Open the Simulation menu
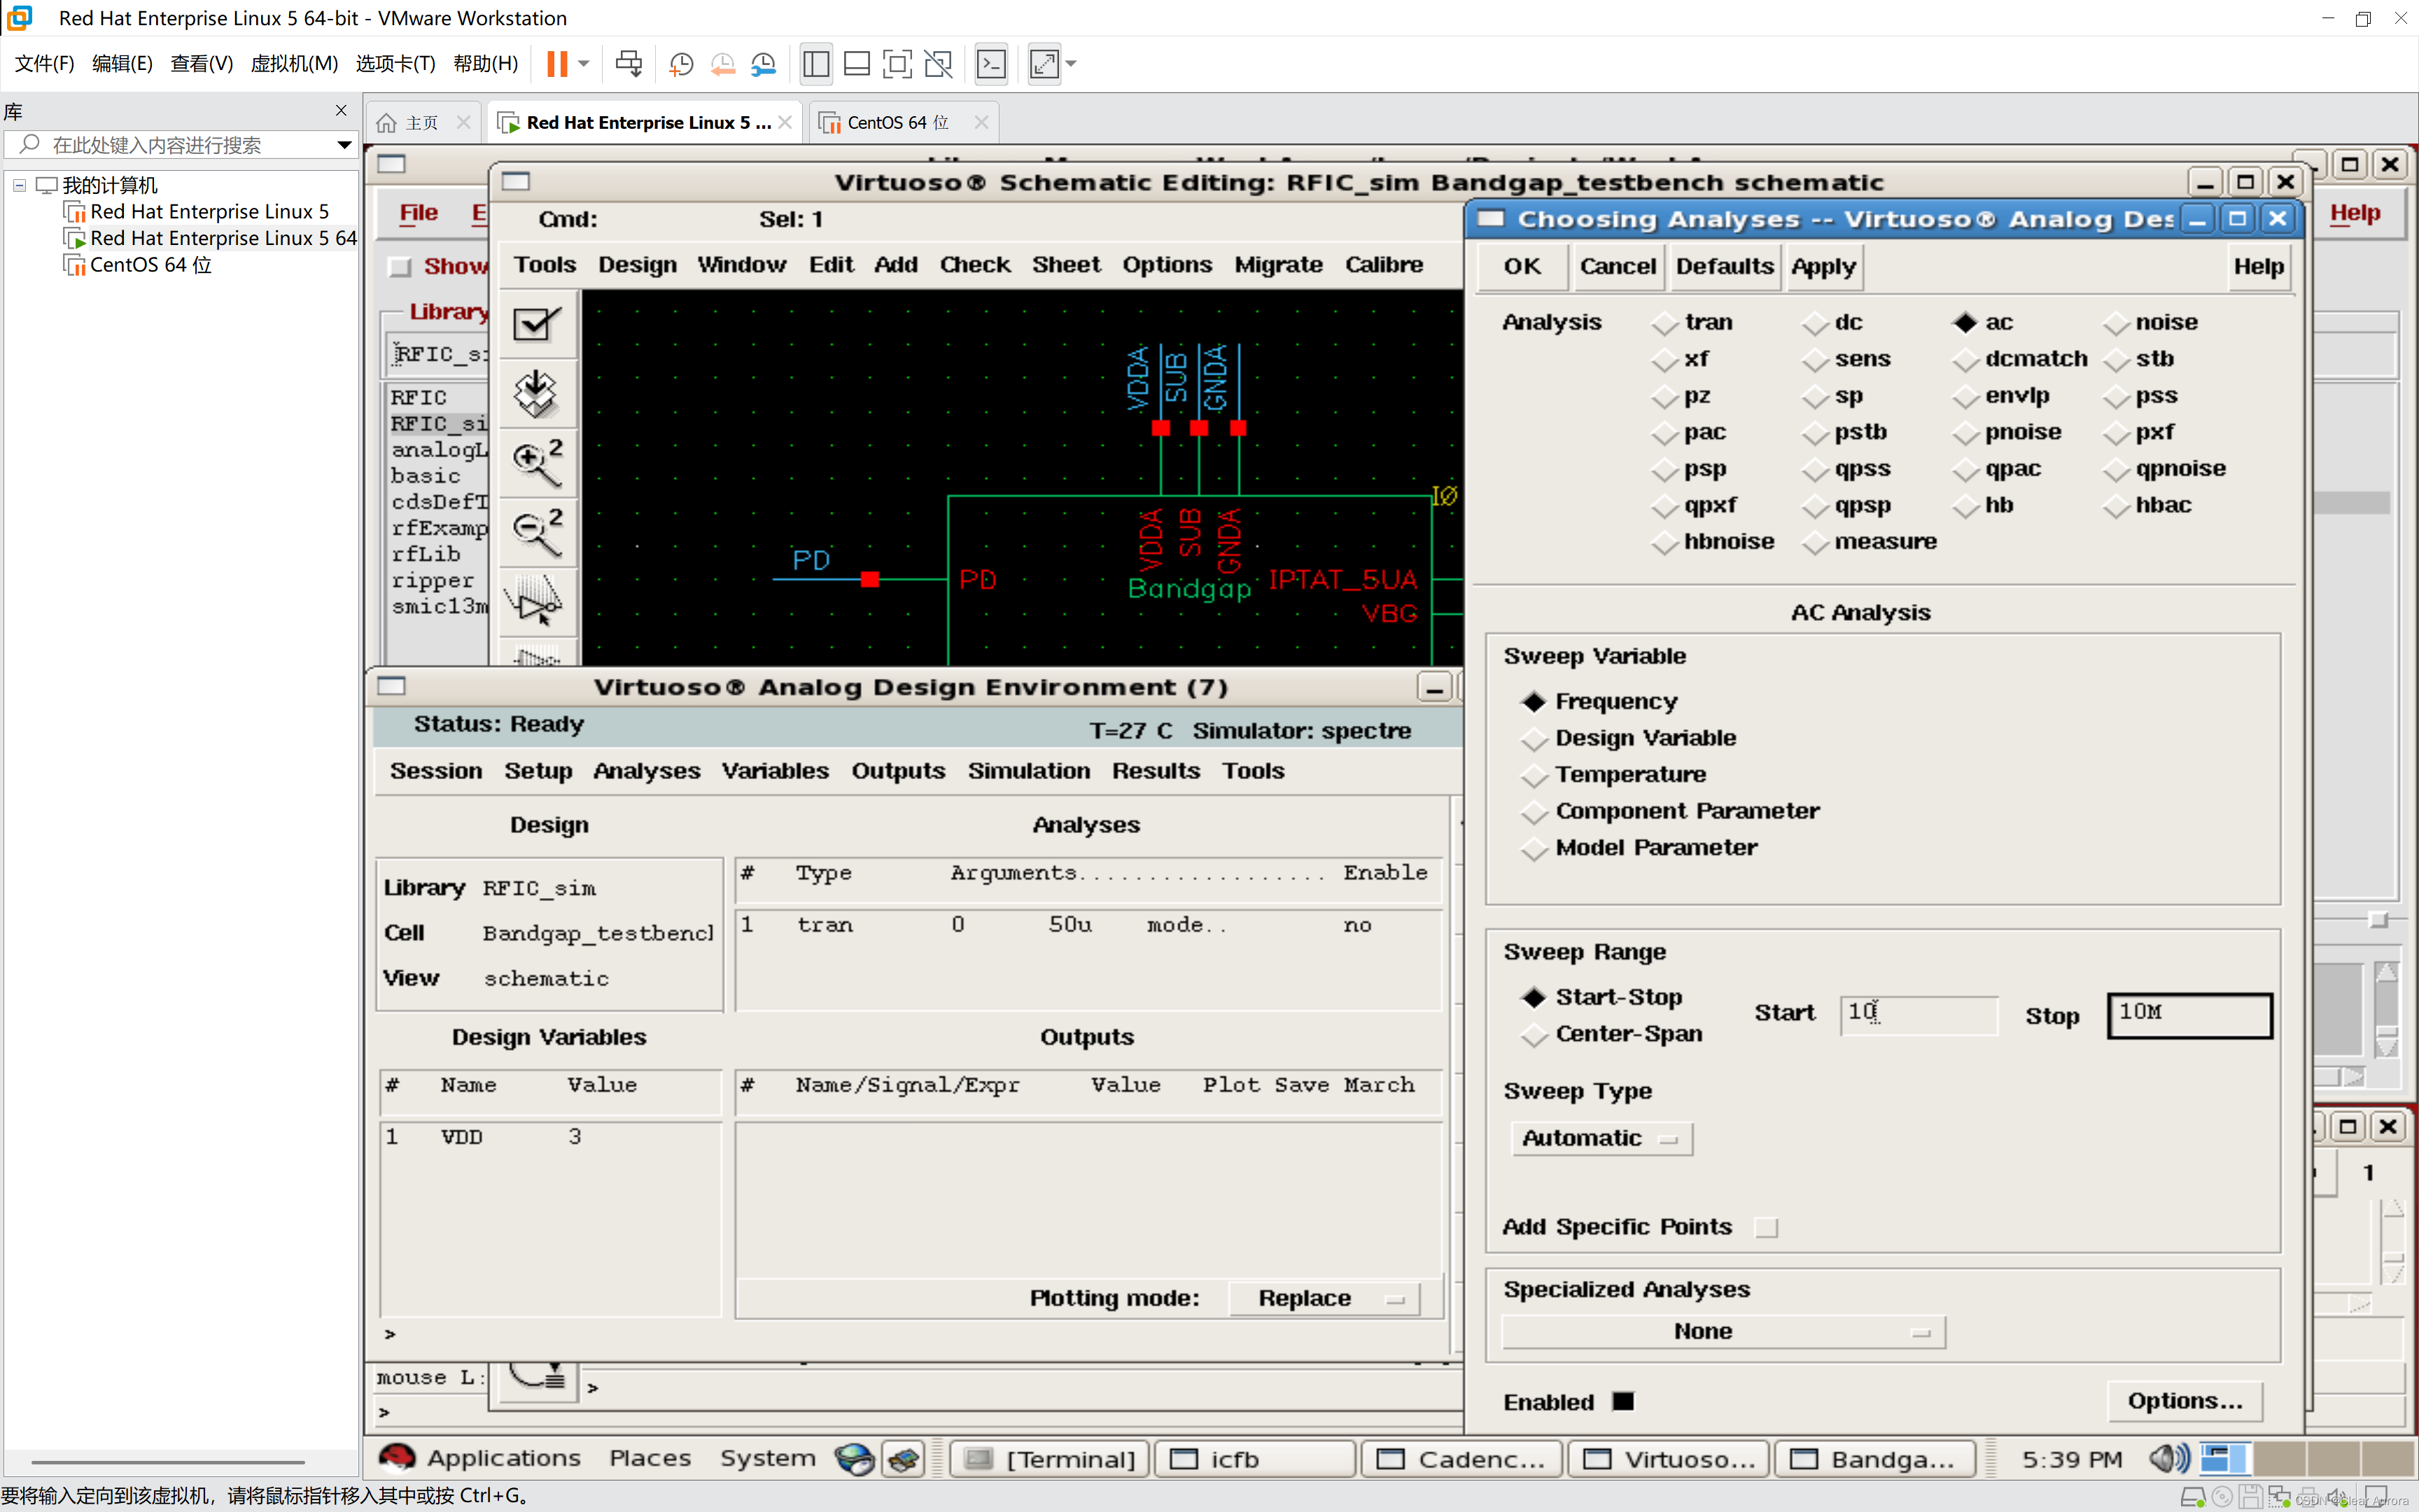This screenshot has width=2419, height=1512. point(1028,771)
